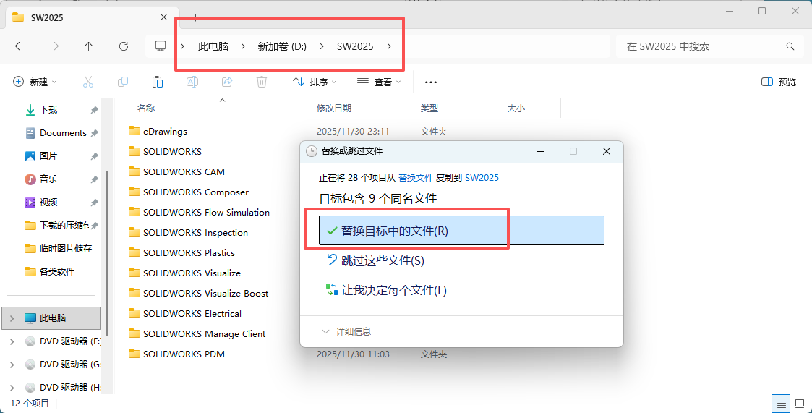This screenshot has width=812, height=413.
Task: Click the Share icon in toolbar
Action: pyautogui.click(x=227, y=81)
